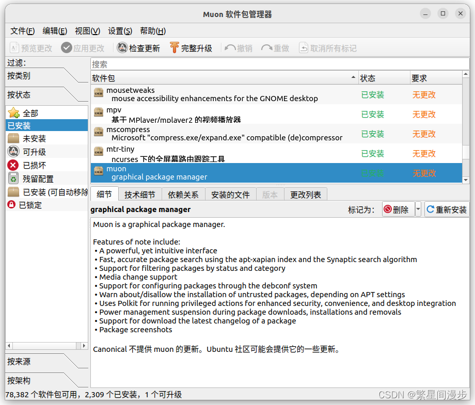This screenshot has width=475, height=405.
Task: Select the 已损坏 red cross filter
Action: pyautogui.click(x=13, y=165)
